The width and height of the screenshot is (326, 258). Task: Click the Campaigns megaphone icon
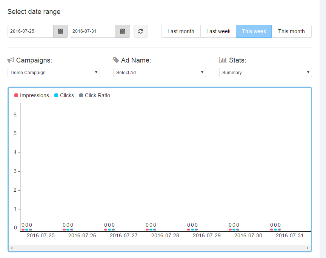(x=11, y=60)
